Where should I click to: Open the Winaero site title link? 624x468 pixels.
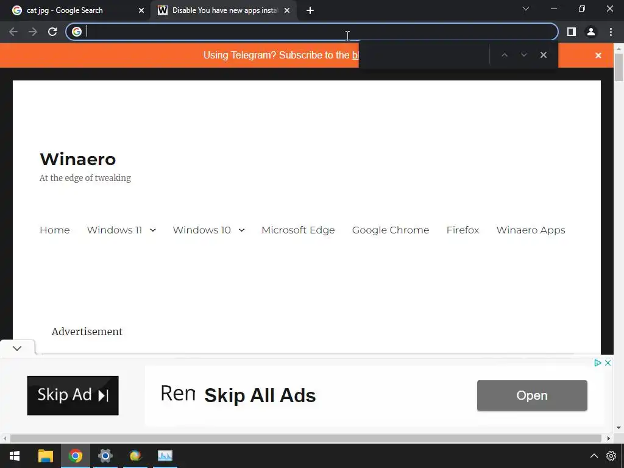(x=77, y=159)
